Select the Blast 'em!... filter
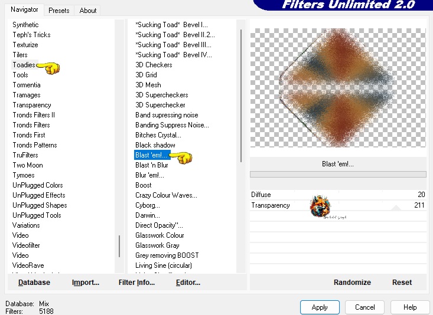Screen dimensions: 433x315 (151, 155)
